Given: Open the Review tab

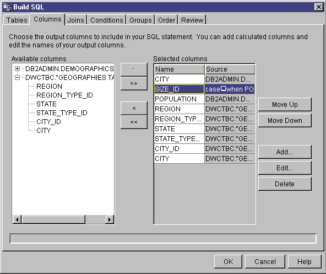Looking at the screenshot, I should pos(192,20).
